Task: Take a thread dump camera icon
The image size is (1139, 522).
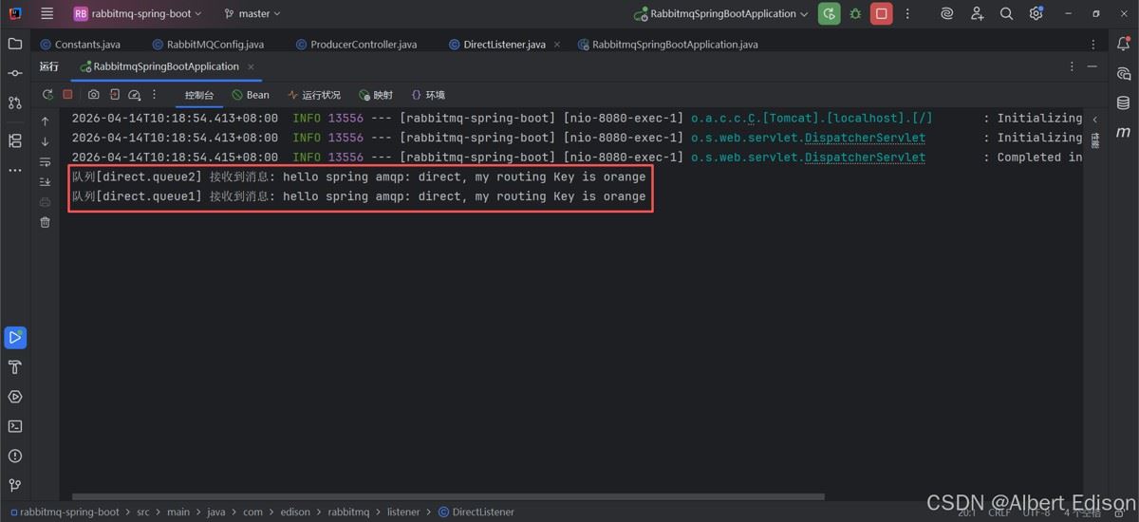Action: [x=94, y=95]
